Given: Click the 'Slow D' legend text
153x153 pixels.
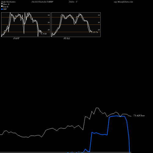Looking at the screenshot, I should (6, 4).
